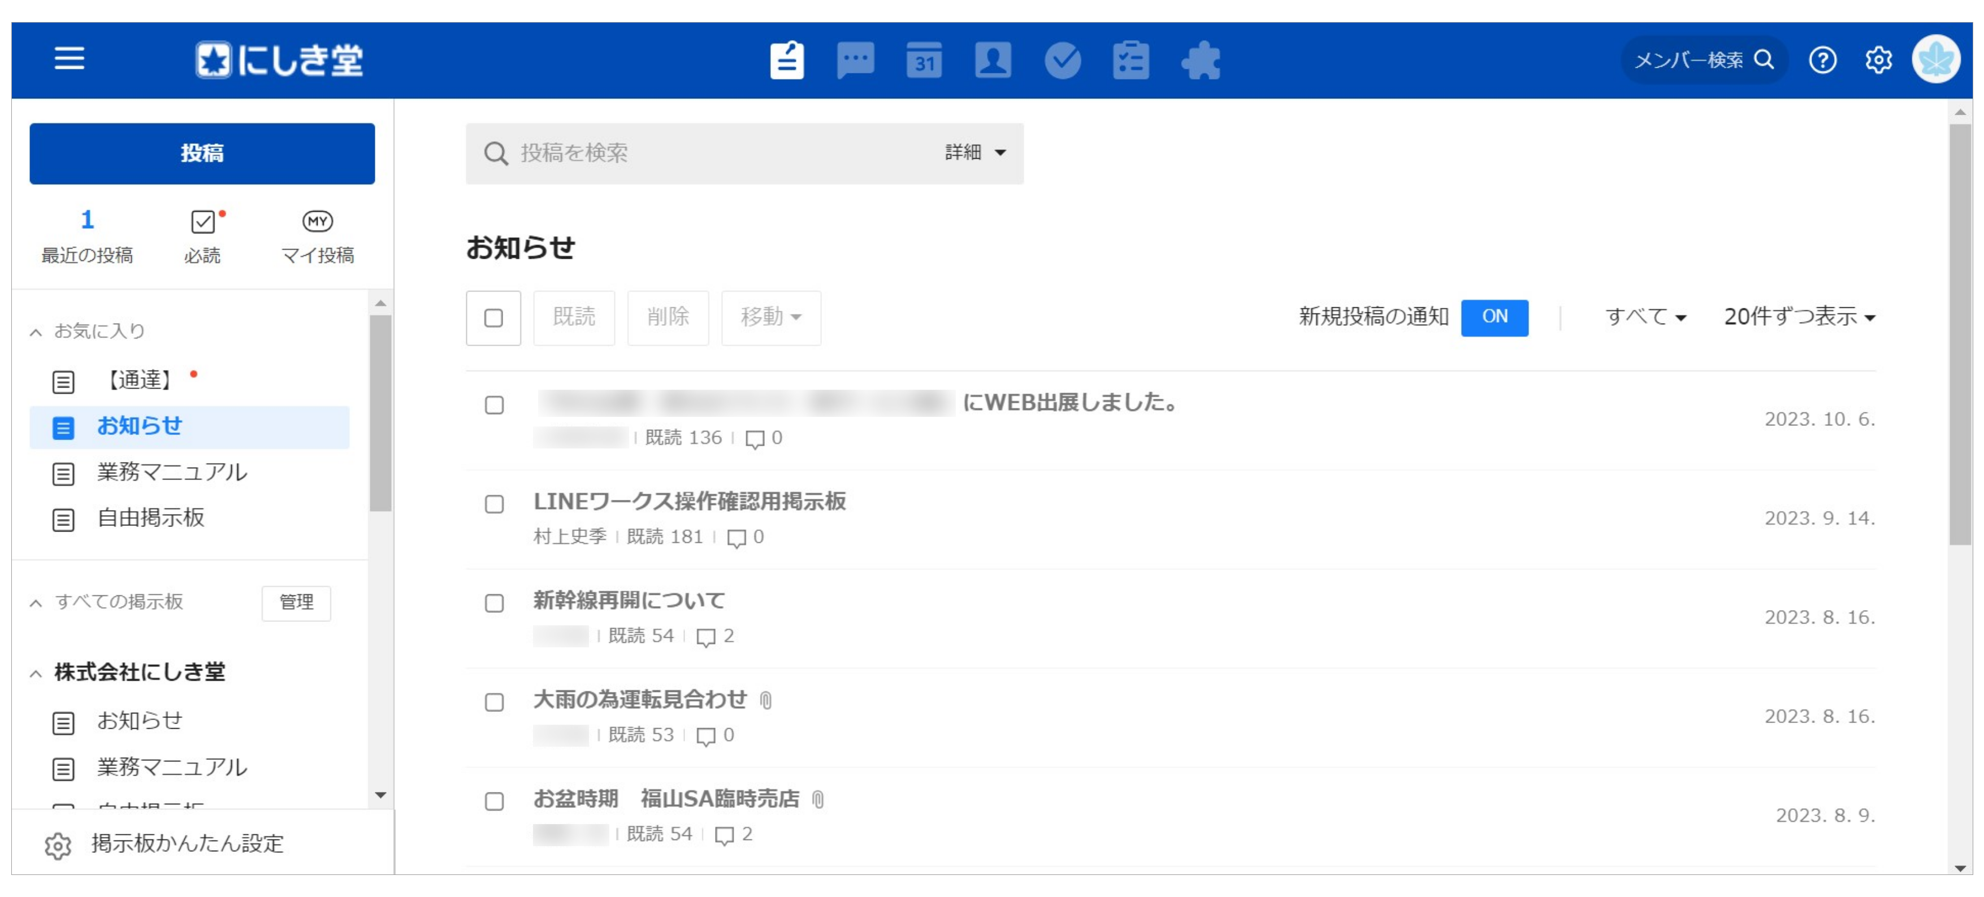
Task: Toggle the select-all checkbox above the list
Action: tap(493, 317)
